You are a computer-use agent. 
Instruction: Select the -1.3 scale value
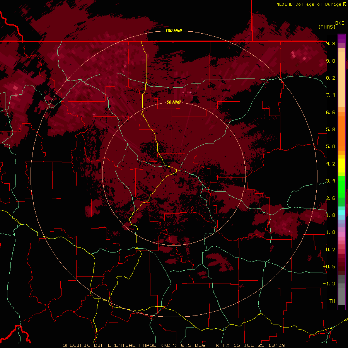click(x=329, y=284)
